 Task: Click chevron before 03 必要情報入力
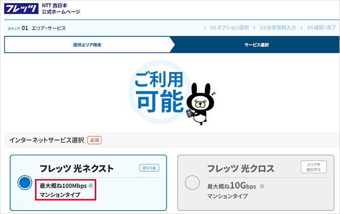click(x=255, y=28)
